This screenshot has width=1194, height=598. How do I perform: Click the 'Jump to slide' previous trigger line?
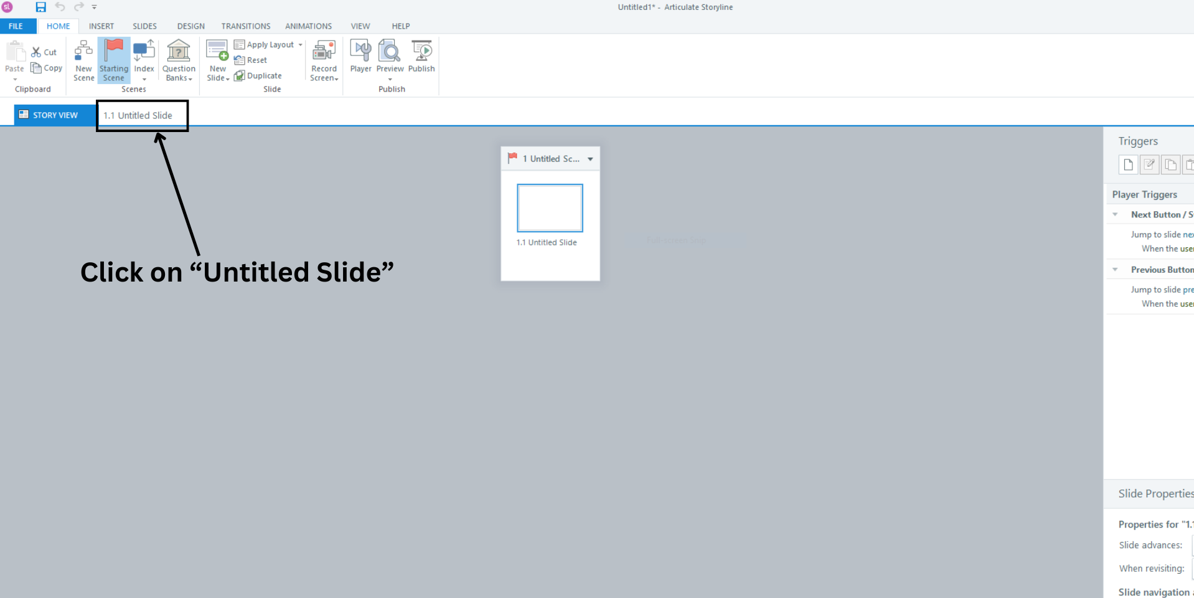coord(1162,290)
